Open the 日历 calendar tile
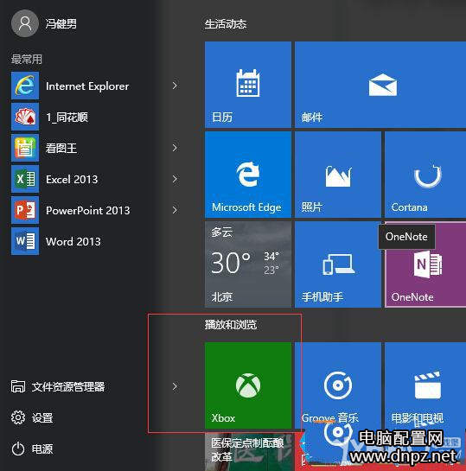466x471 pixels. click(248, 85)
